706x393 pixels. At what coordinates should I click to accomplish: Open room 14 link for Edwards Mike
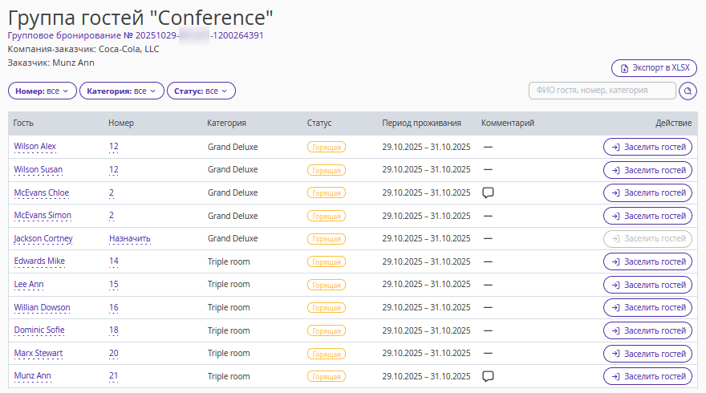[x=114, y=261]
